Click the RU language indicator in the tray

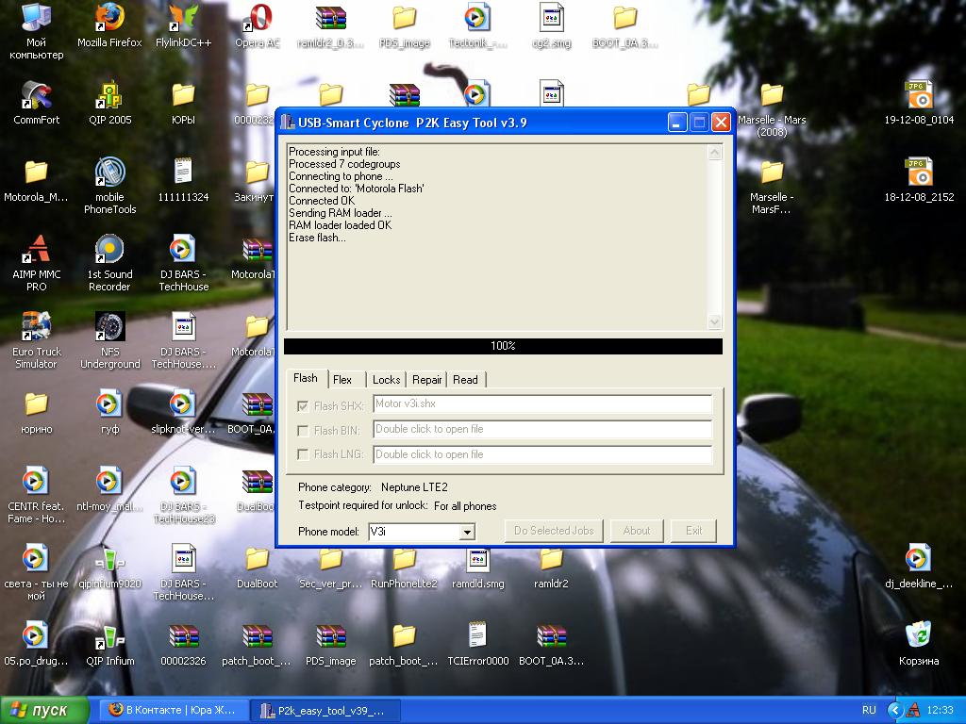click(x=869, y=711)
